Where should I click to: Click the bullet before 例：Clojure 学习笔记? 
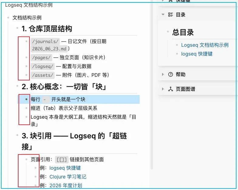pos(36,177)
